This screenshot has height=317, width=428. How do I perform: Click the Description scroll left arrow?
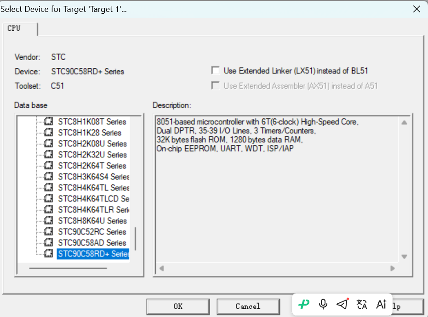pos(162,268)
